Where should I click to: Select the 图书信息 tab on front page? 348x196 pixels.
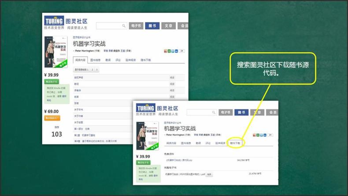(x=186, y=143)
